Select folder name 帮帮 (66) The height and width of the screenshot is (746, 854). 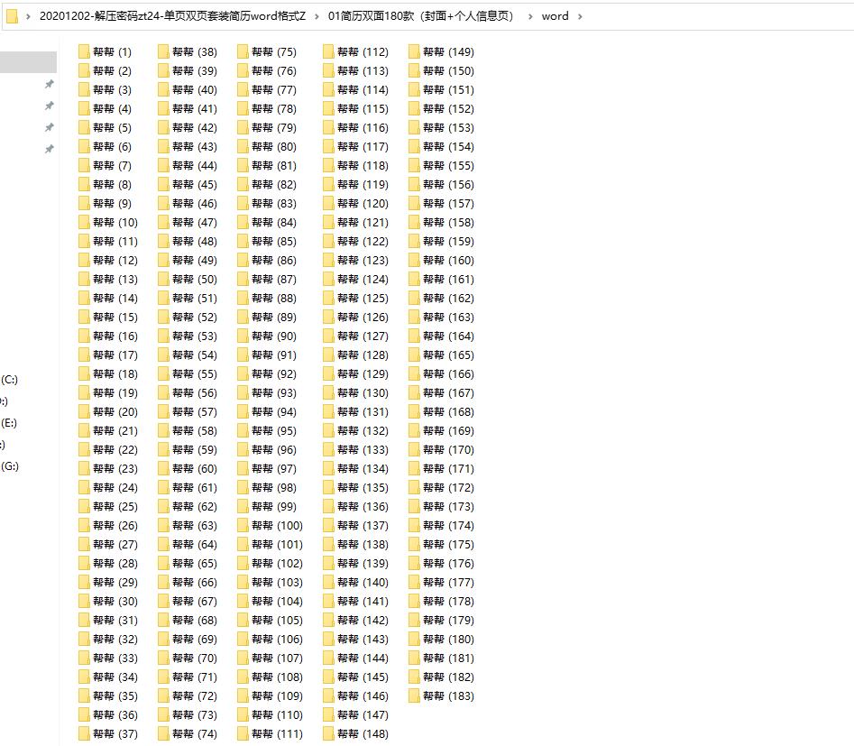195,583
